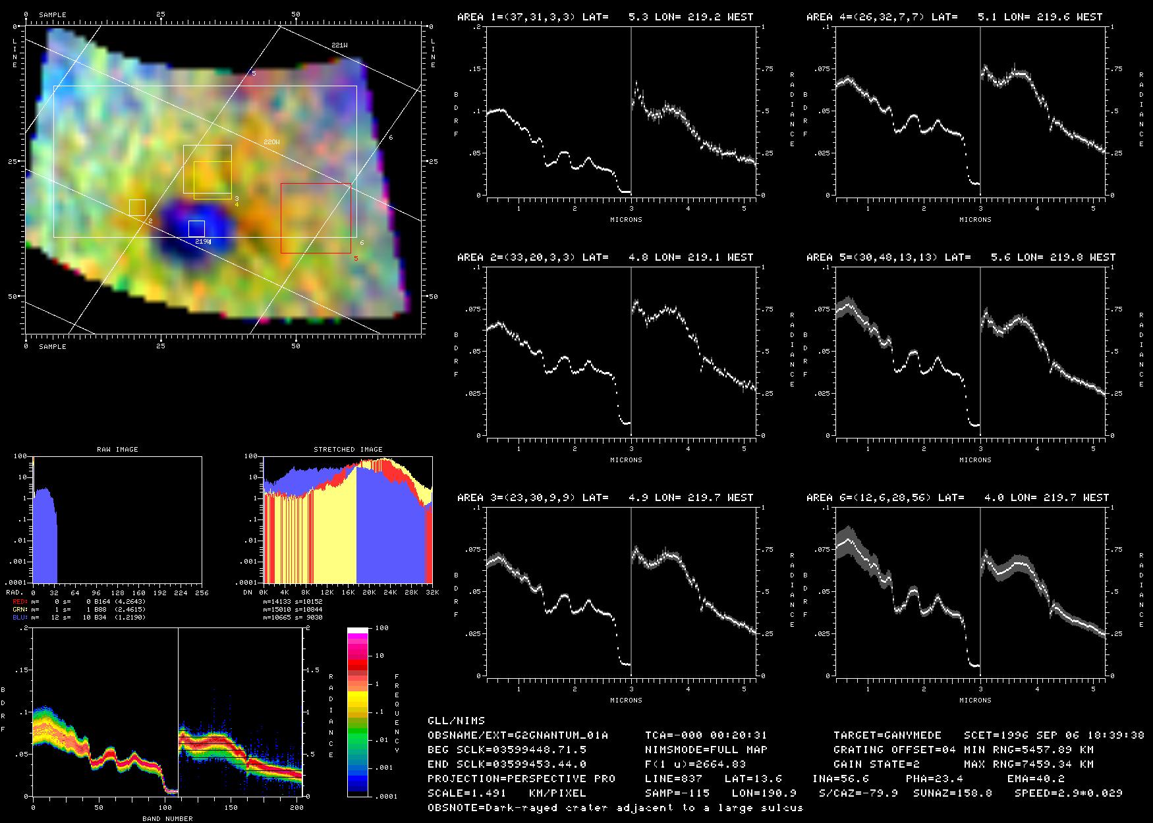Click the frequency color scale bar

pos(358,712)
